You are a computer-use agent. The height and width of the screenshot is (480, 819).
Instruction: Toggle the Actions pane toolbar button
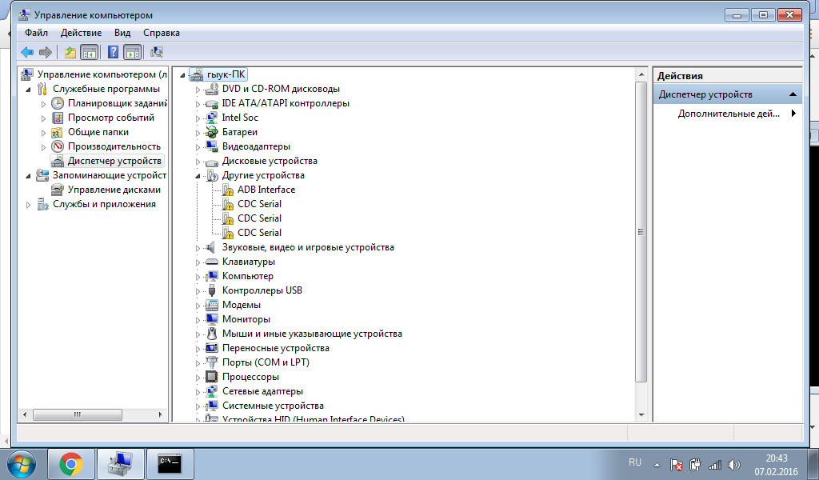(x=132, y=52)
